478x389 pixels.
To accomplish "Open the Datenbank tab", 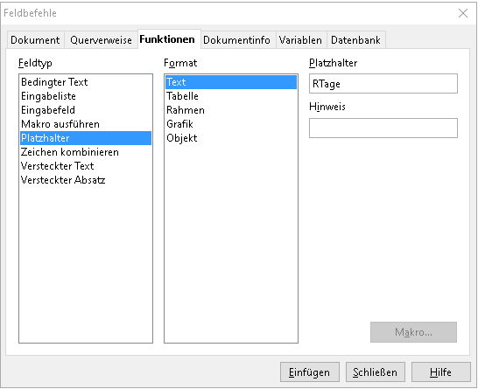I will coord(355,40).
